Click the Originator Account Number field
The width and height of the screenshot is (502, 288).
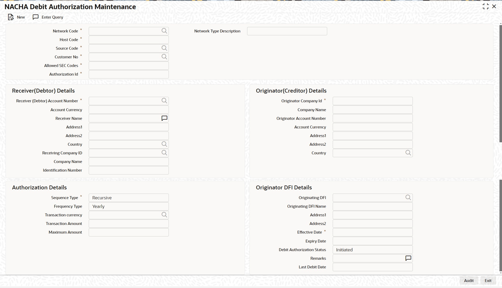(373, 118)
